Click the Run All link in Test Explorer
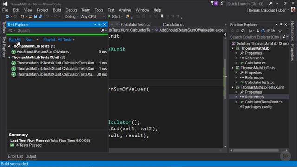The height and width of the screenshot is (167, 297). point(14,39)
